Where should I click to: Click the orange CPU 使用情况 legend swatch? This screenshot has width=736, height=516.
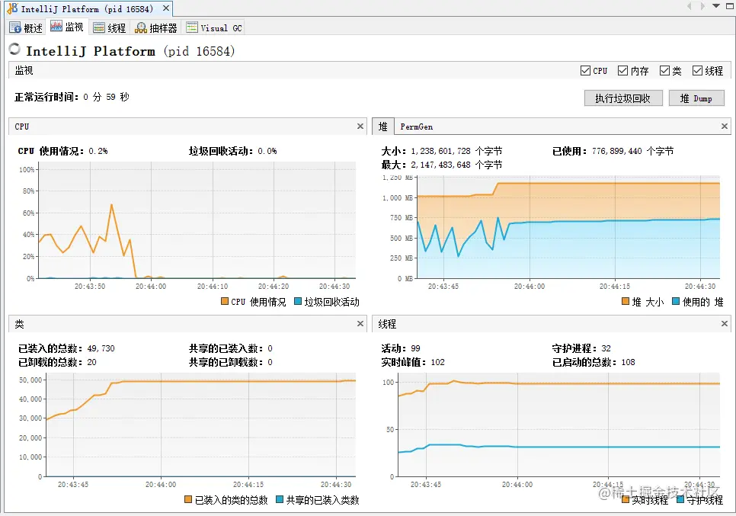224,301
